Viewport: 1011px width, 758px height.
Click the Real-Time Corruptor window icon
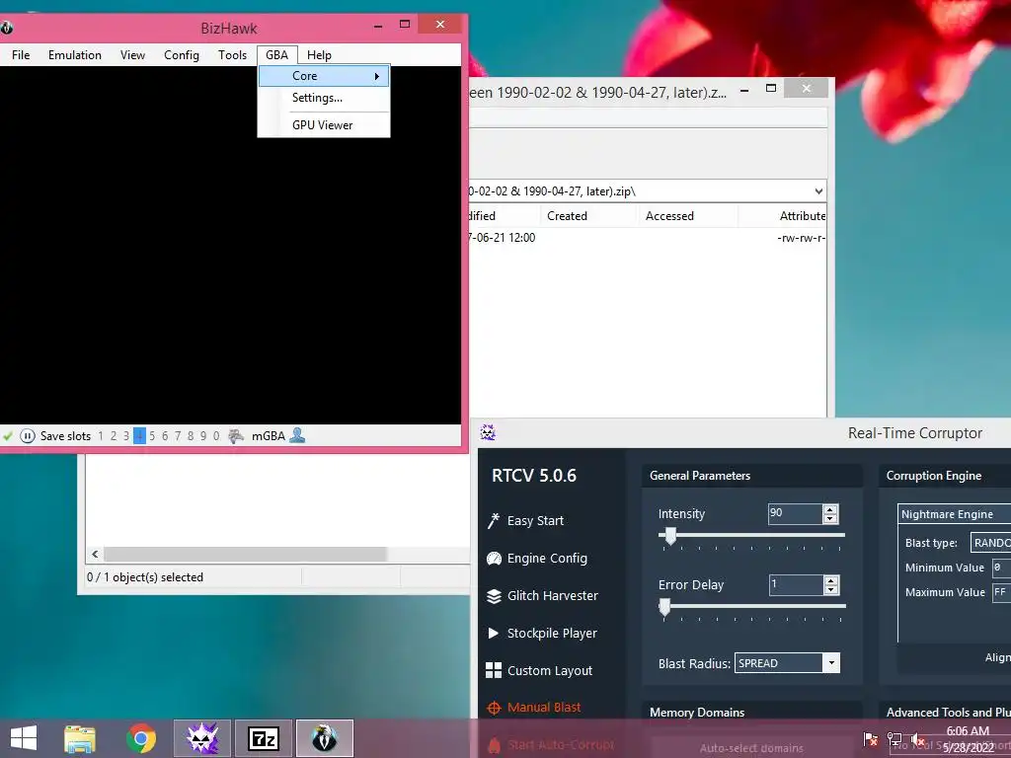[488, 432]
